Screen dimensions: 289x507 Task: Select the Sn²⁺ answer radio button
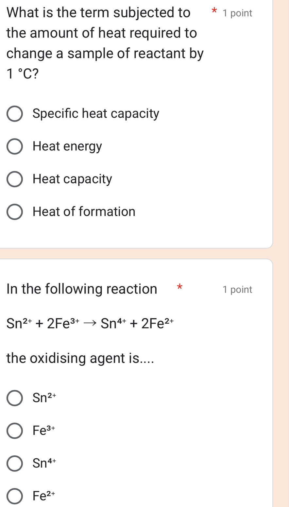click(x=15, y=398)
